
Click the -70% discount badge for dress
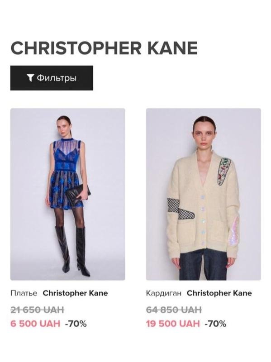pyautogui.click(x=76, y=324)
